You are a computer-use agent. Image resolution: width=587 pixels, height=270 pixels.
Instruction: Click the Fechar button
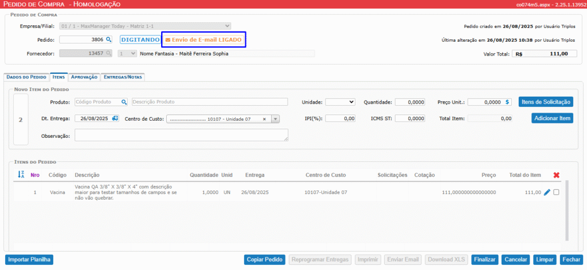(571, 260)
